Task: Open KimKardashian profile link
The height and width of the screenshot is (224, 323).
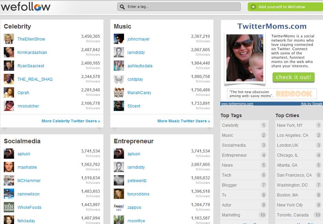Action: click(x=32, y=53)
